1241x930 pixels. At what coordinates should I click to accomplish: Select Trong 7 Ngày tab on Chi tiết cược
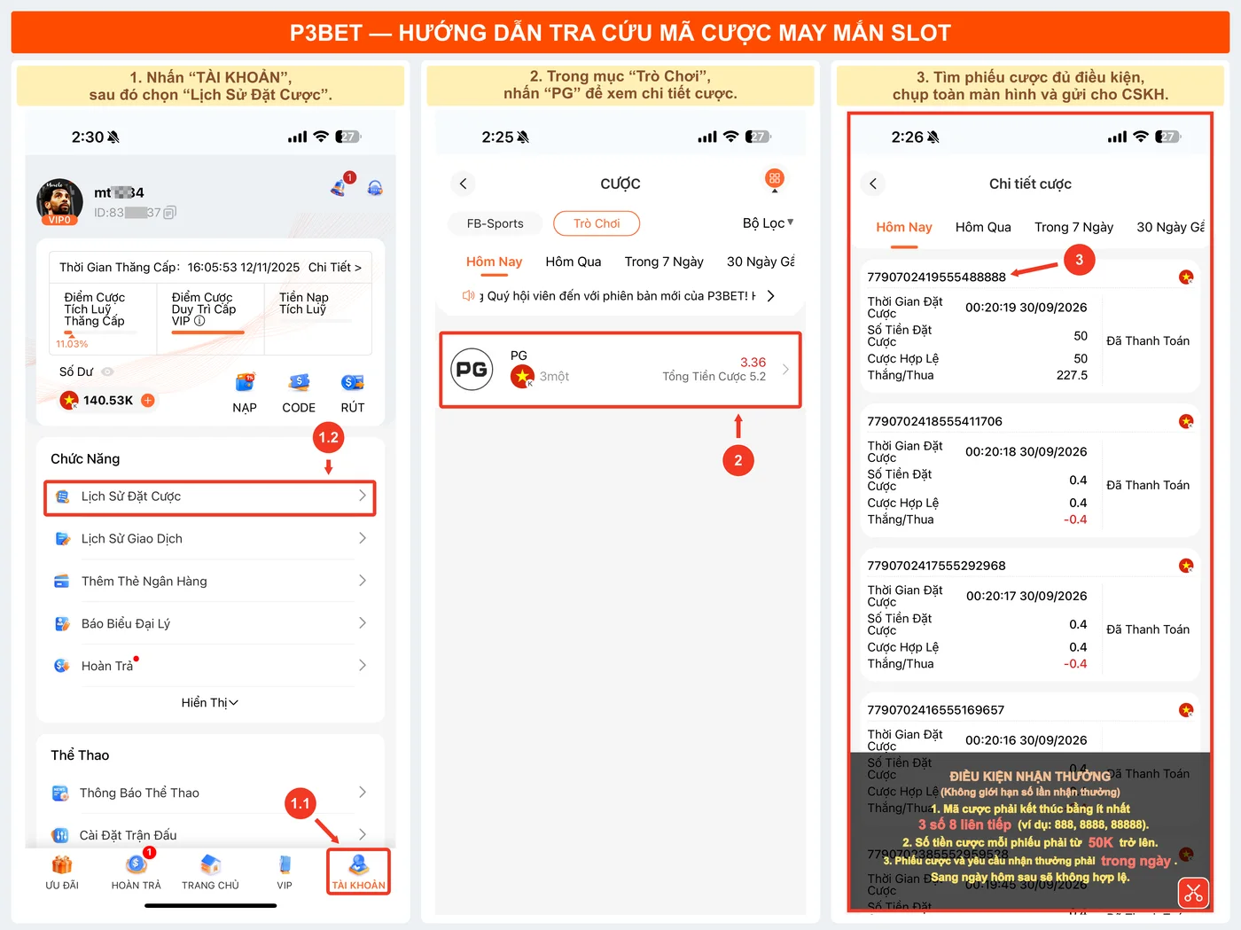(1073, 227)
